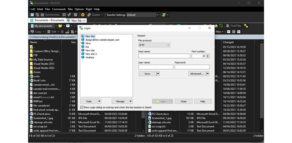Click the Advanced... button
The image size is (292, 143).
click(x=197, y=74)
